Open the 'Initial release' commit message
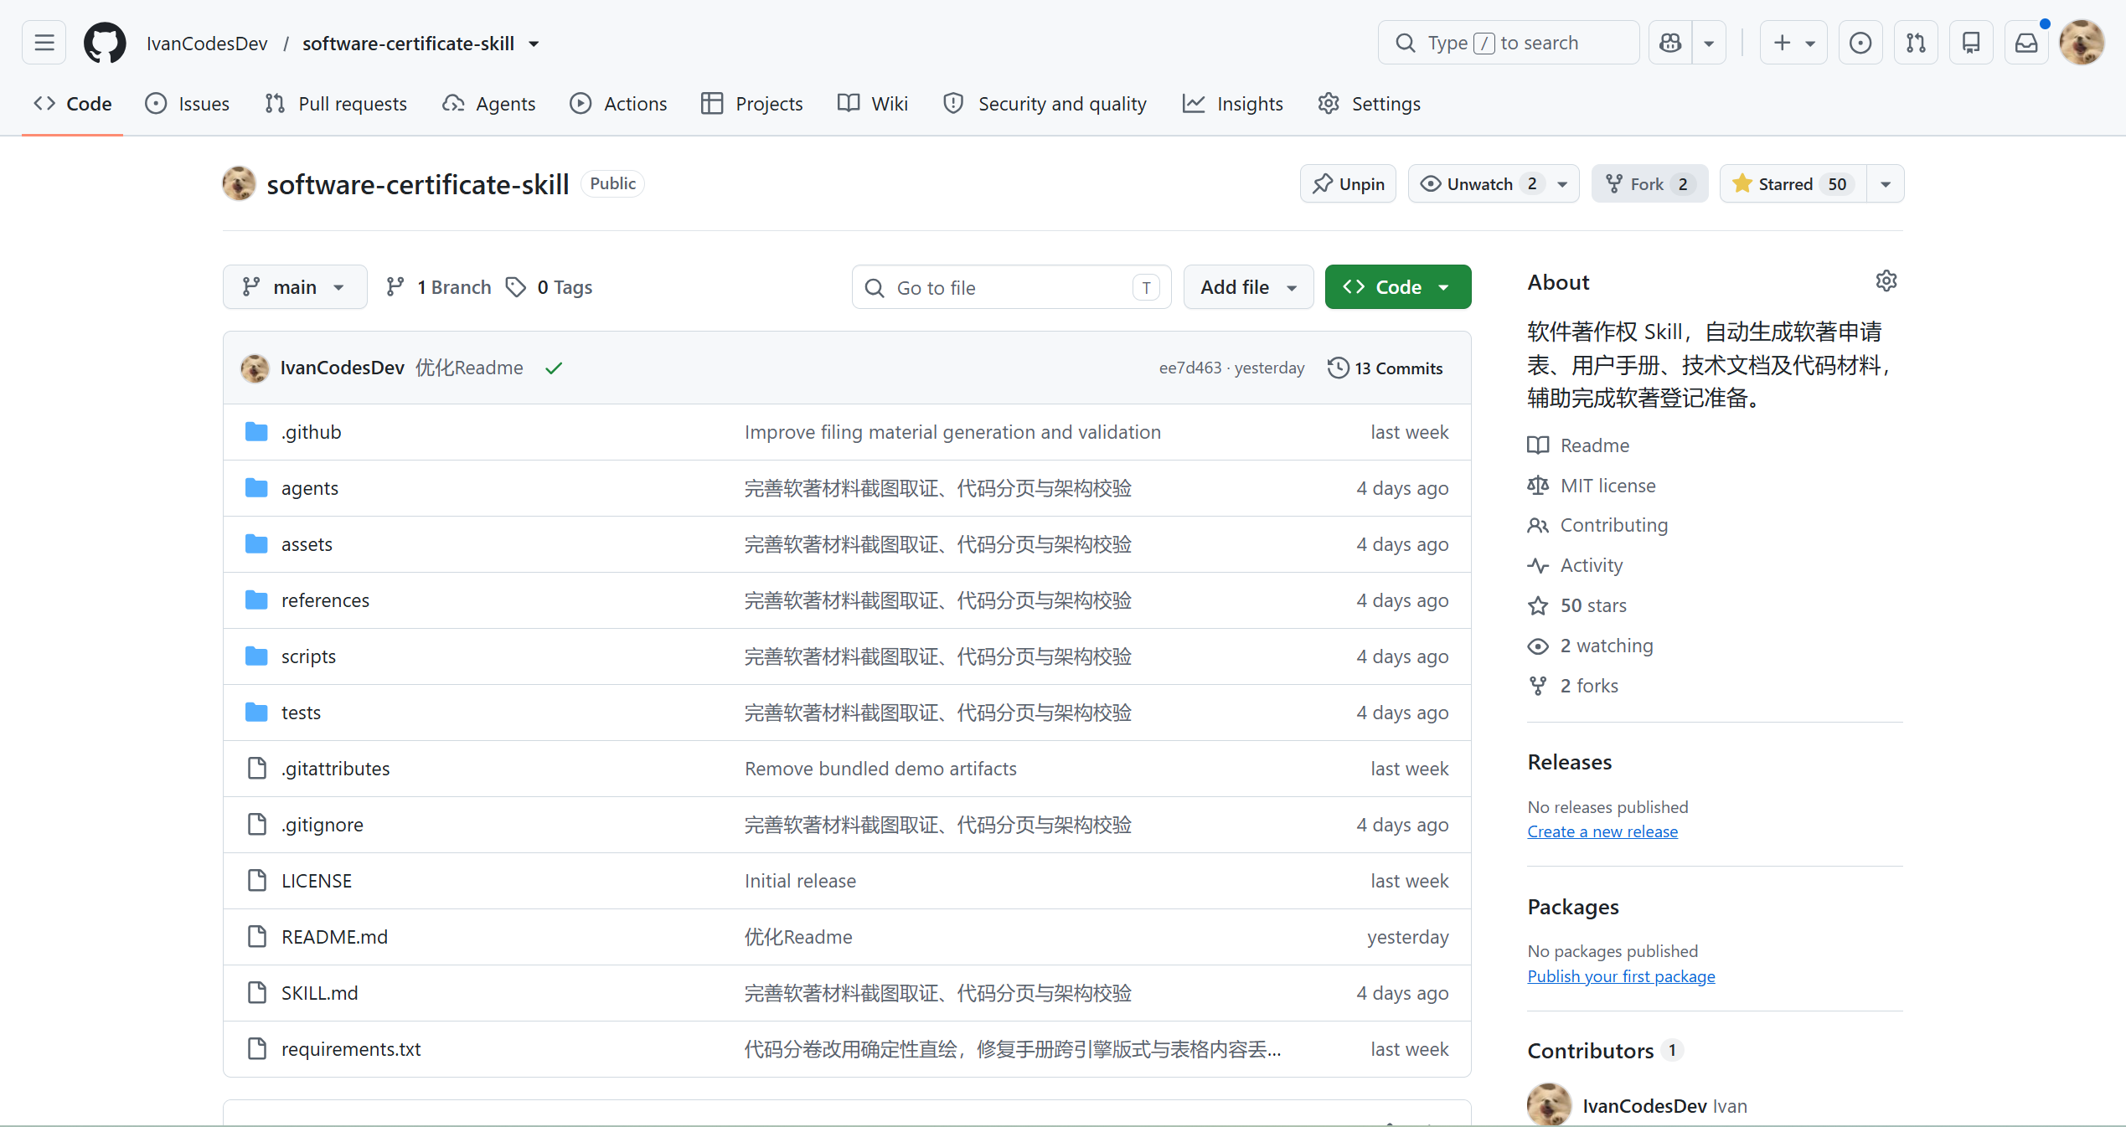The height and width of the screenshot is (1127, 2126). [800, 881]
